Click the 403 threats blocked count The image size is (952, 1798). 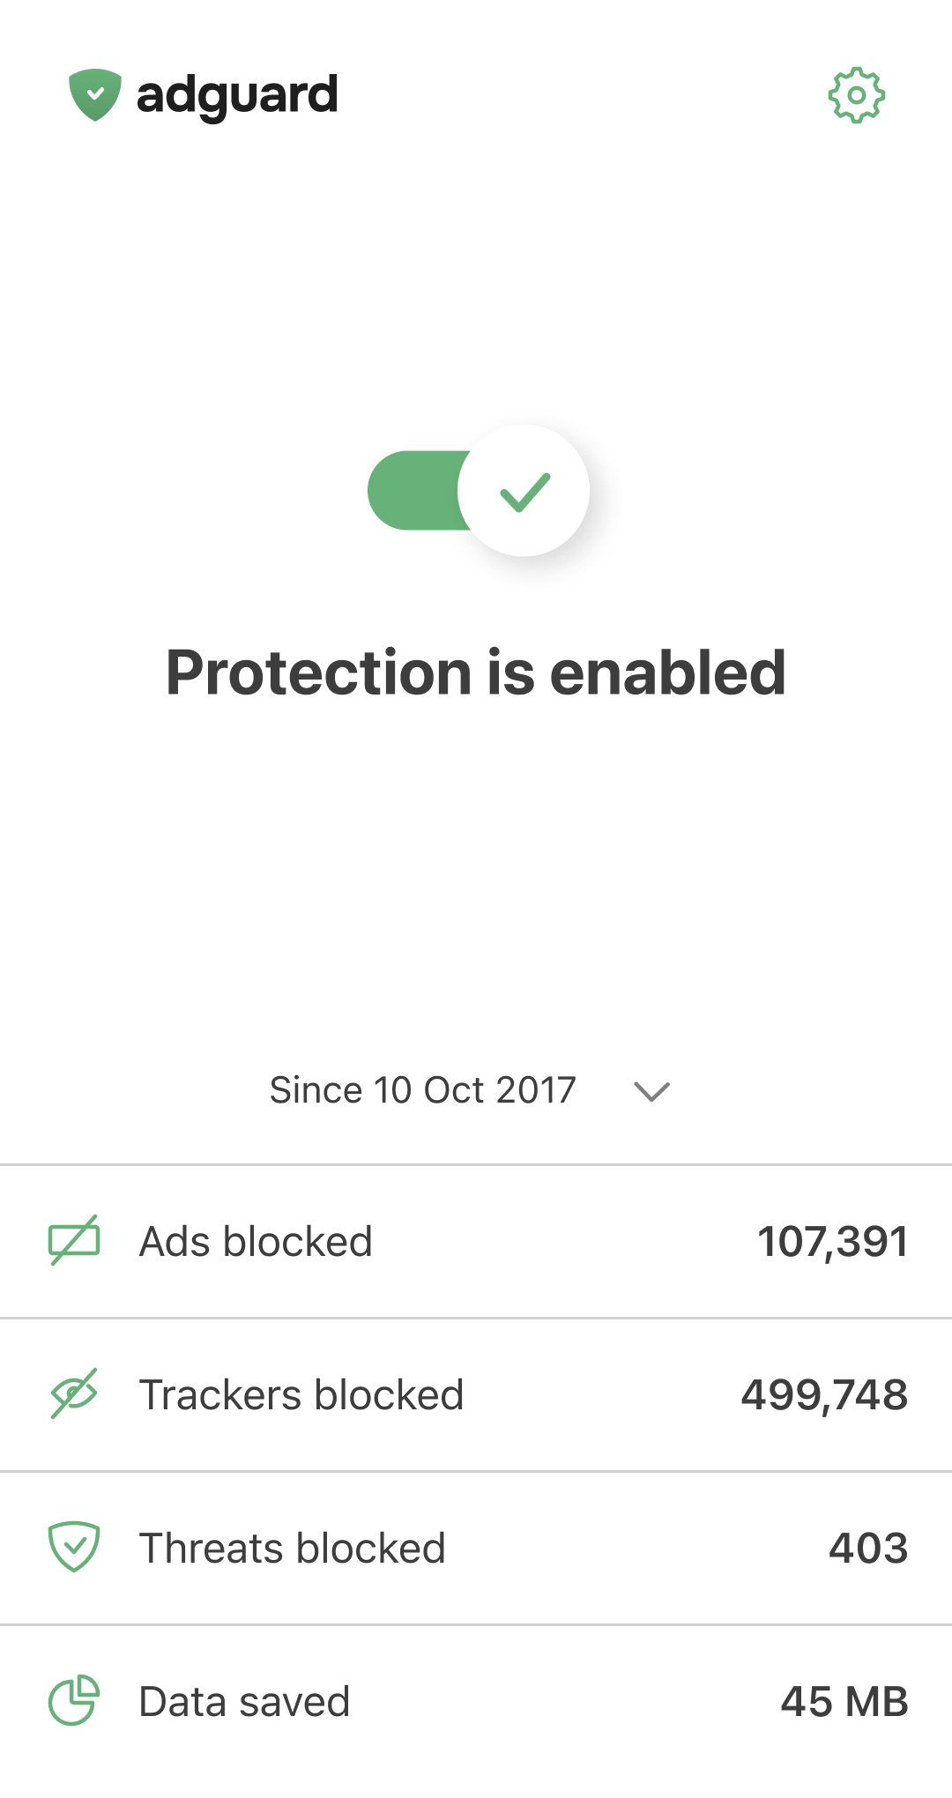coord(868,1548)
